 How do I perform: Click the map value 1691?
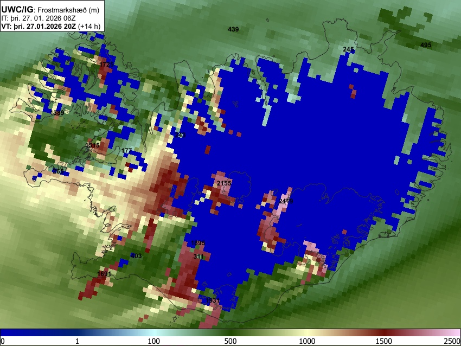point(104,274)
